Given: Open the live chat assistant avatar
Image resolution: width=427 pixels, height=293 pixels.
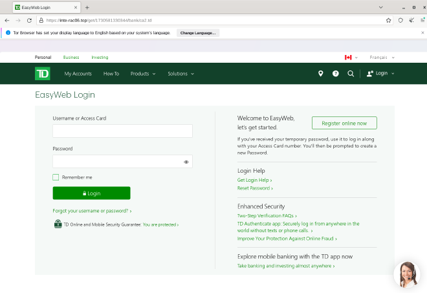Looking at the screenshot, I should point(406,274).
